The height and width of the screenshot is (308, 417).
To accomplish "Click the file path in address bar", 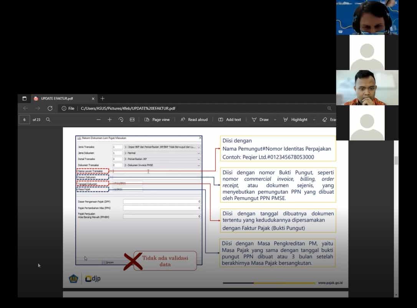I will coord(128,108).
